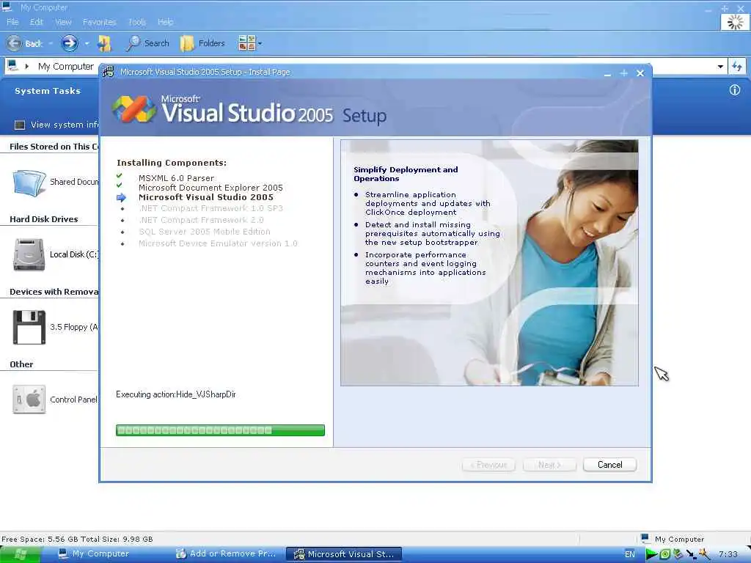Click the promotional woman image in setup
The width and height of the screenshot is (751, 563).
(x=489, y=263)
